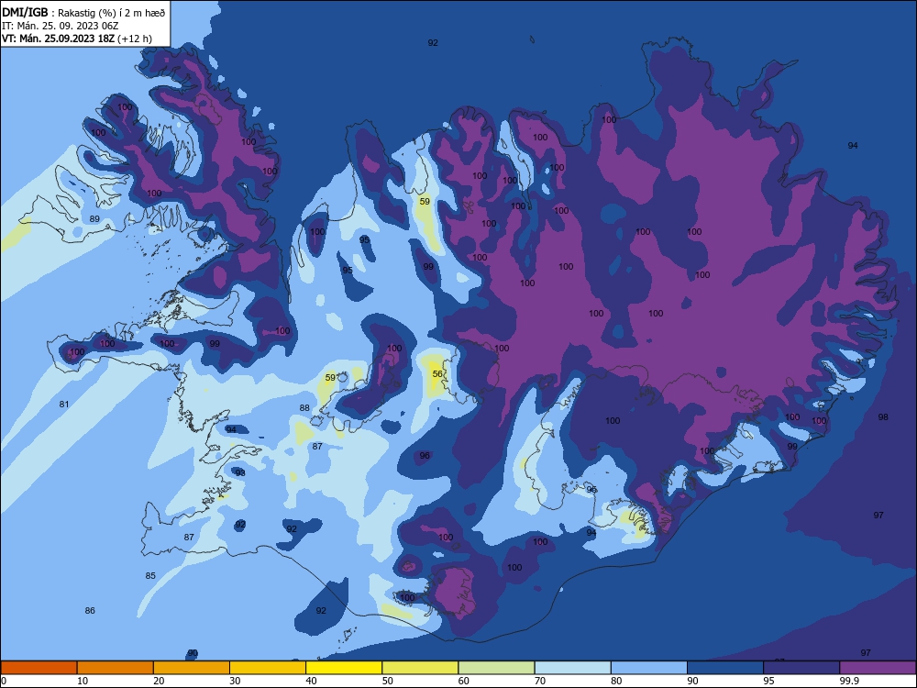Click the dark blue 90–95 legend swatch
This screenshot has height=688, width=917.
(x=725, y=668)
